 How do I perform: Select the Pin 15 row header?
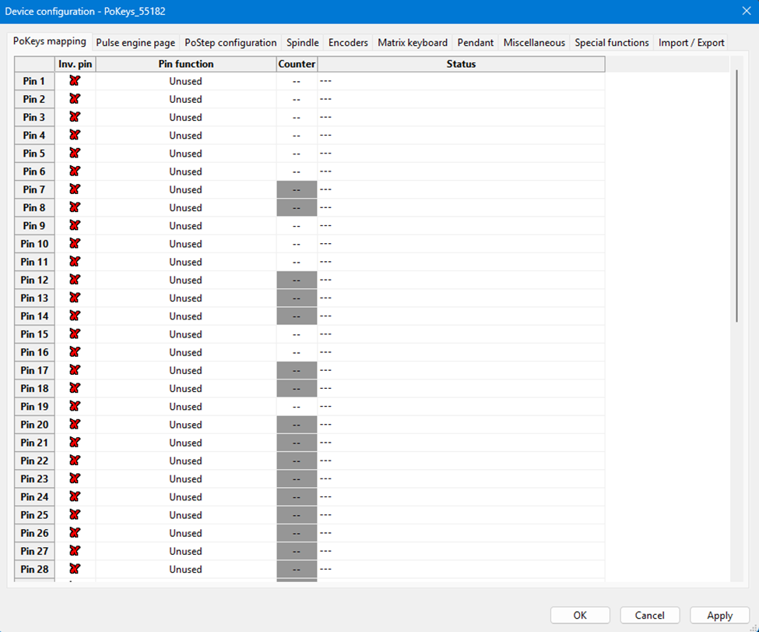point(34,334)
